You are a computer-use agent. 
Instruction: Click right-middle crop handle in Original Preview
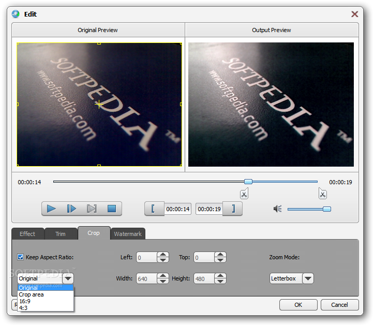[181, 105]
